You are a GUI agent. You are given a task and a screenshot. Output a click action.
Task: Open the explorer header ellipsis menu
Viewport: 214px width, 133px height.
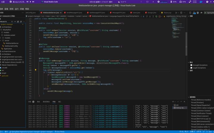pyautogui.click(x=23, y=13)
